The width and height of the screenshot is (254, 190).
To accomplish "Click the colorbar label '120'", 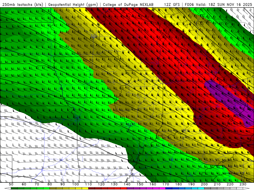I will (101, 184).
